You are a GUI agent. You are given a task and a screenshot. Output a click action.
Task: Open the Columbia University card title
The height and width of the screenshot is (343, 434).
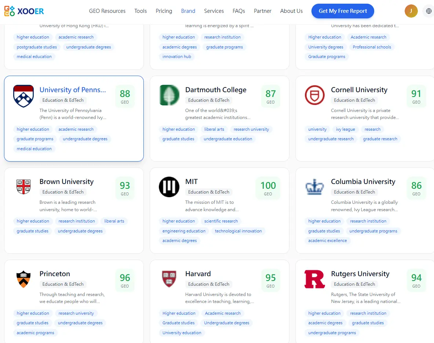coord(363,181)
